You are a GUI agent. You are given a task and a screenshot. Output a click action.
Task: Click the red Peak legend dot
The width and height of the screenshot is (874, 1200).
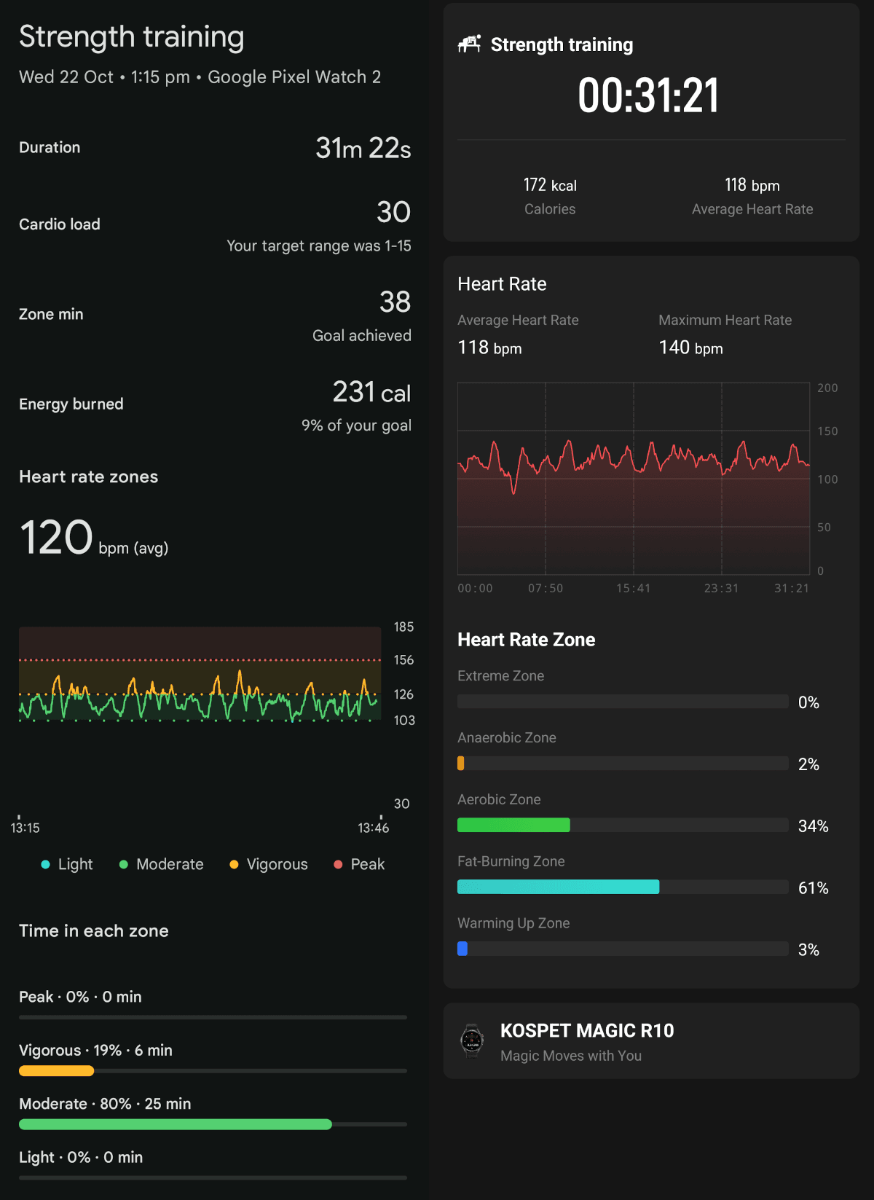point(338,864)
